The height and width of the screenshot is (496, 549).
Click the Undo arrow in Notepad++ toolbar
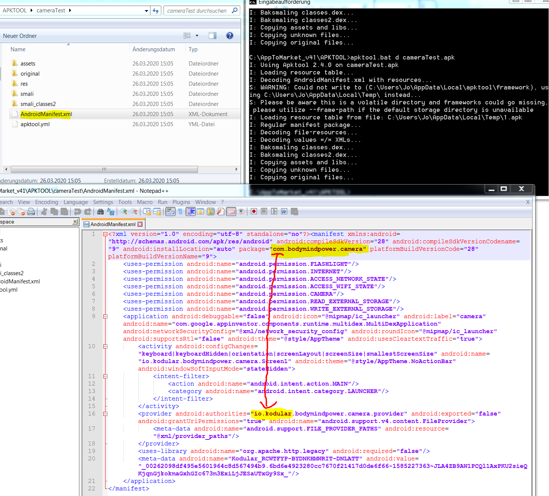[x=77, y=212]
